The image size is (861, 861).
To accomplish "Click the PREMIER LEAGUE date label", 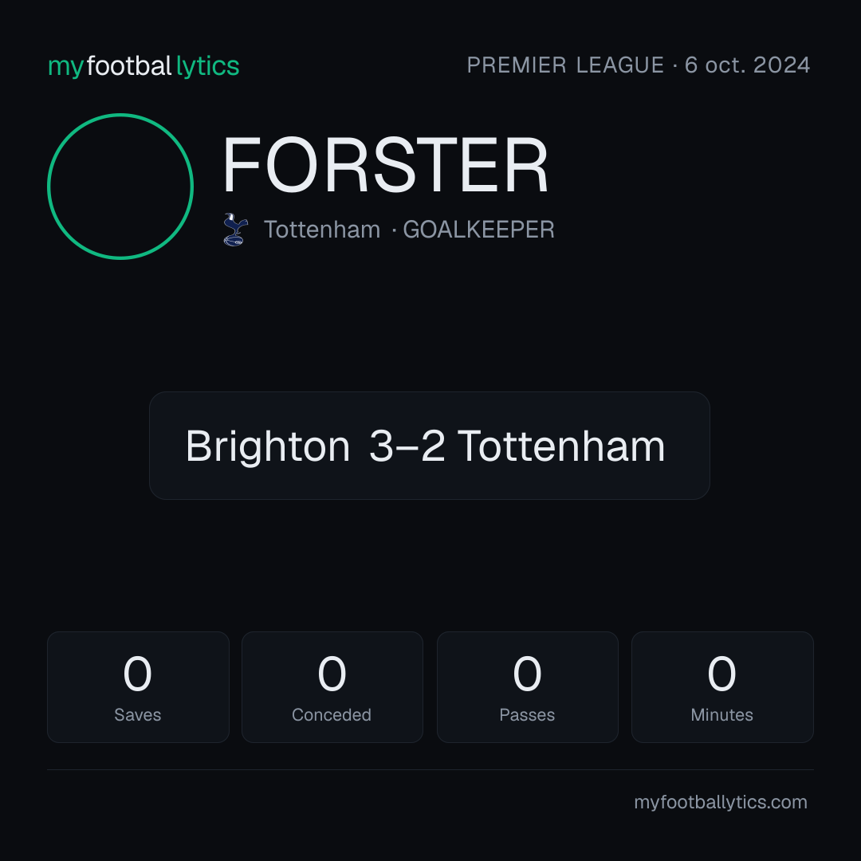I will coord(638,65).
